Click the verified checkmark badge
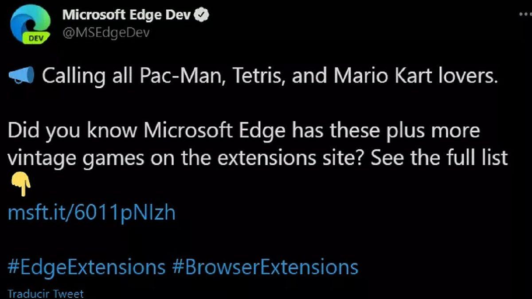 (202, 14)
